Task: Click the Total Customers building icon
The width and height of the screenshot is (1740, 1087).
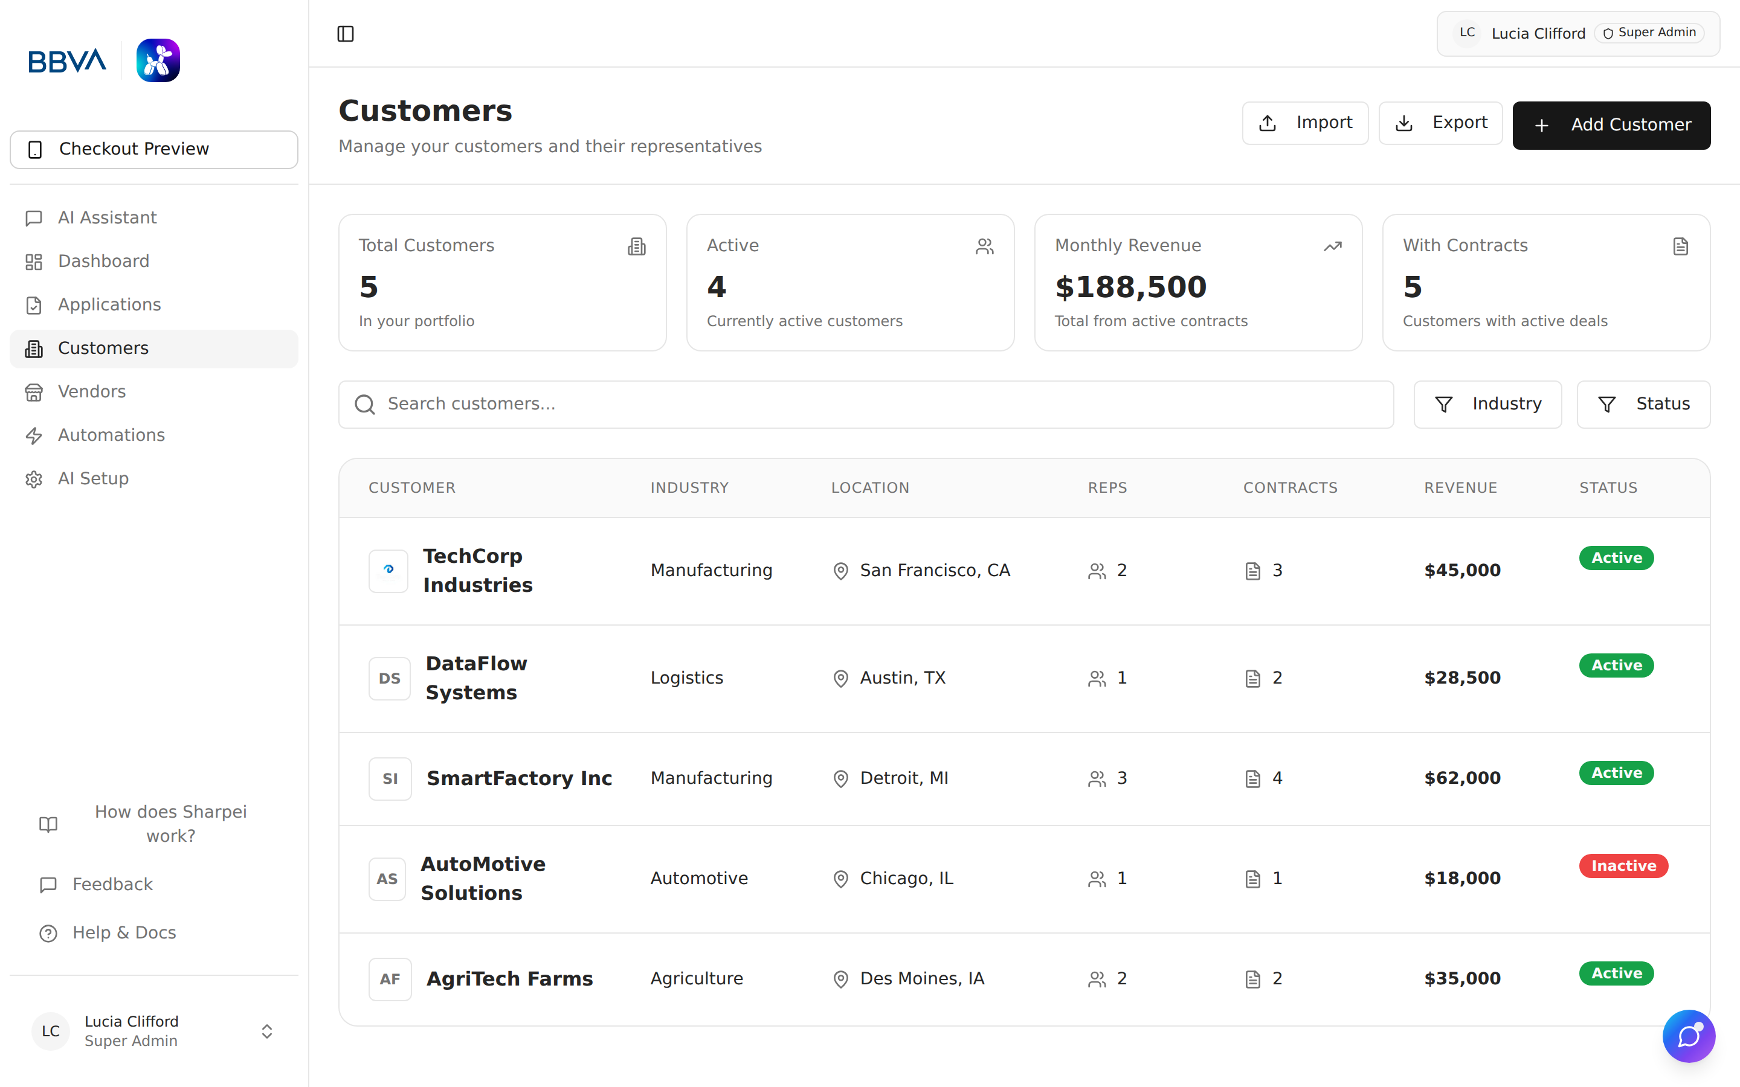Action: (x=637, y=246)
